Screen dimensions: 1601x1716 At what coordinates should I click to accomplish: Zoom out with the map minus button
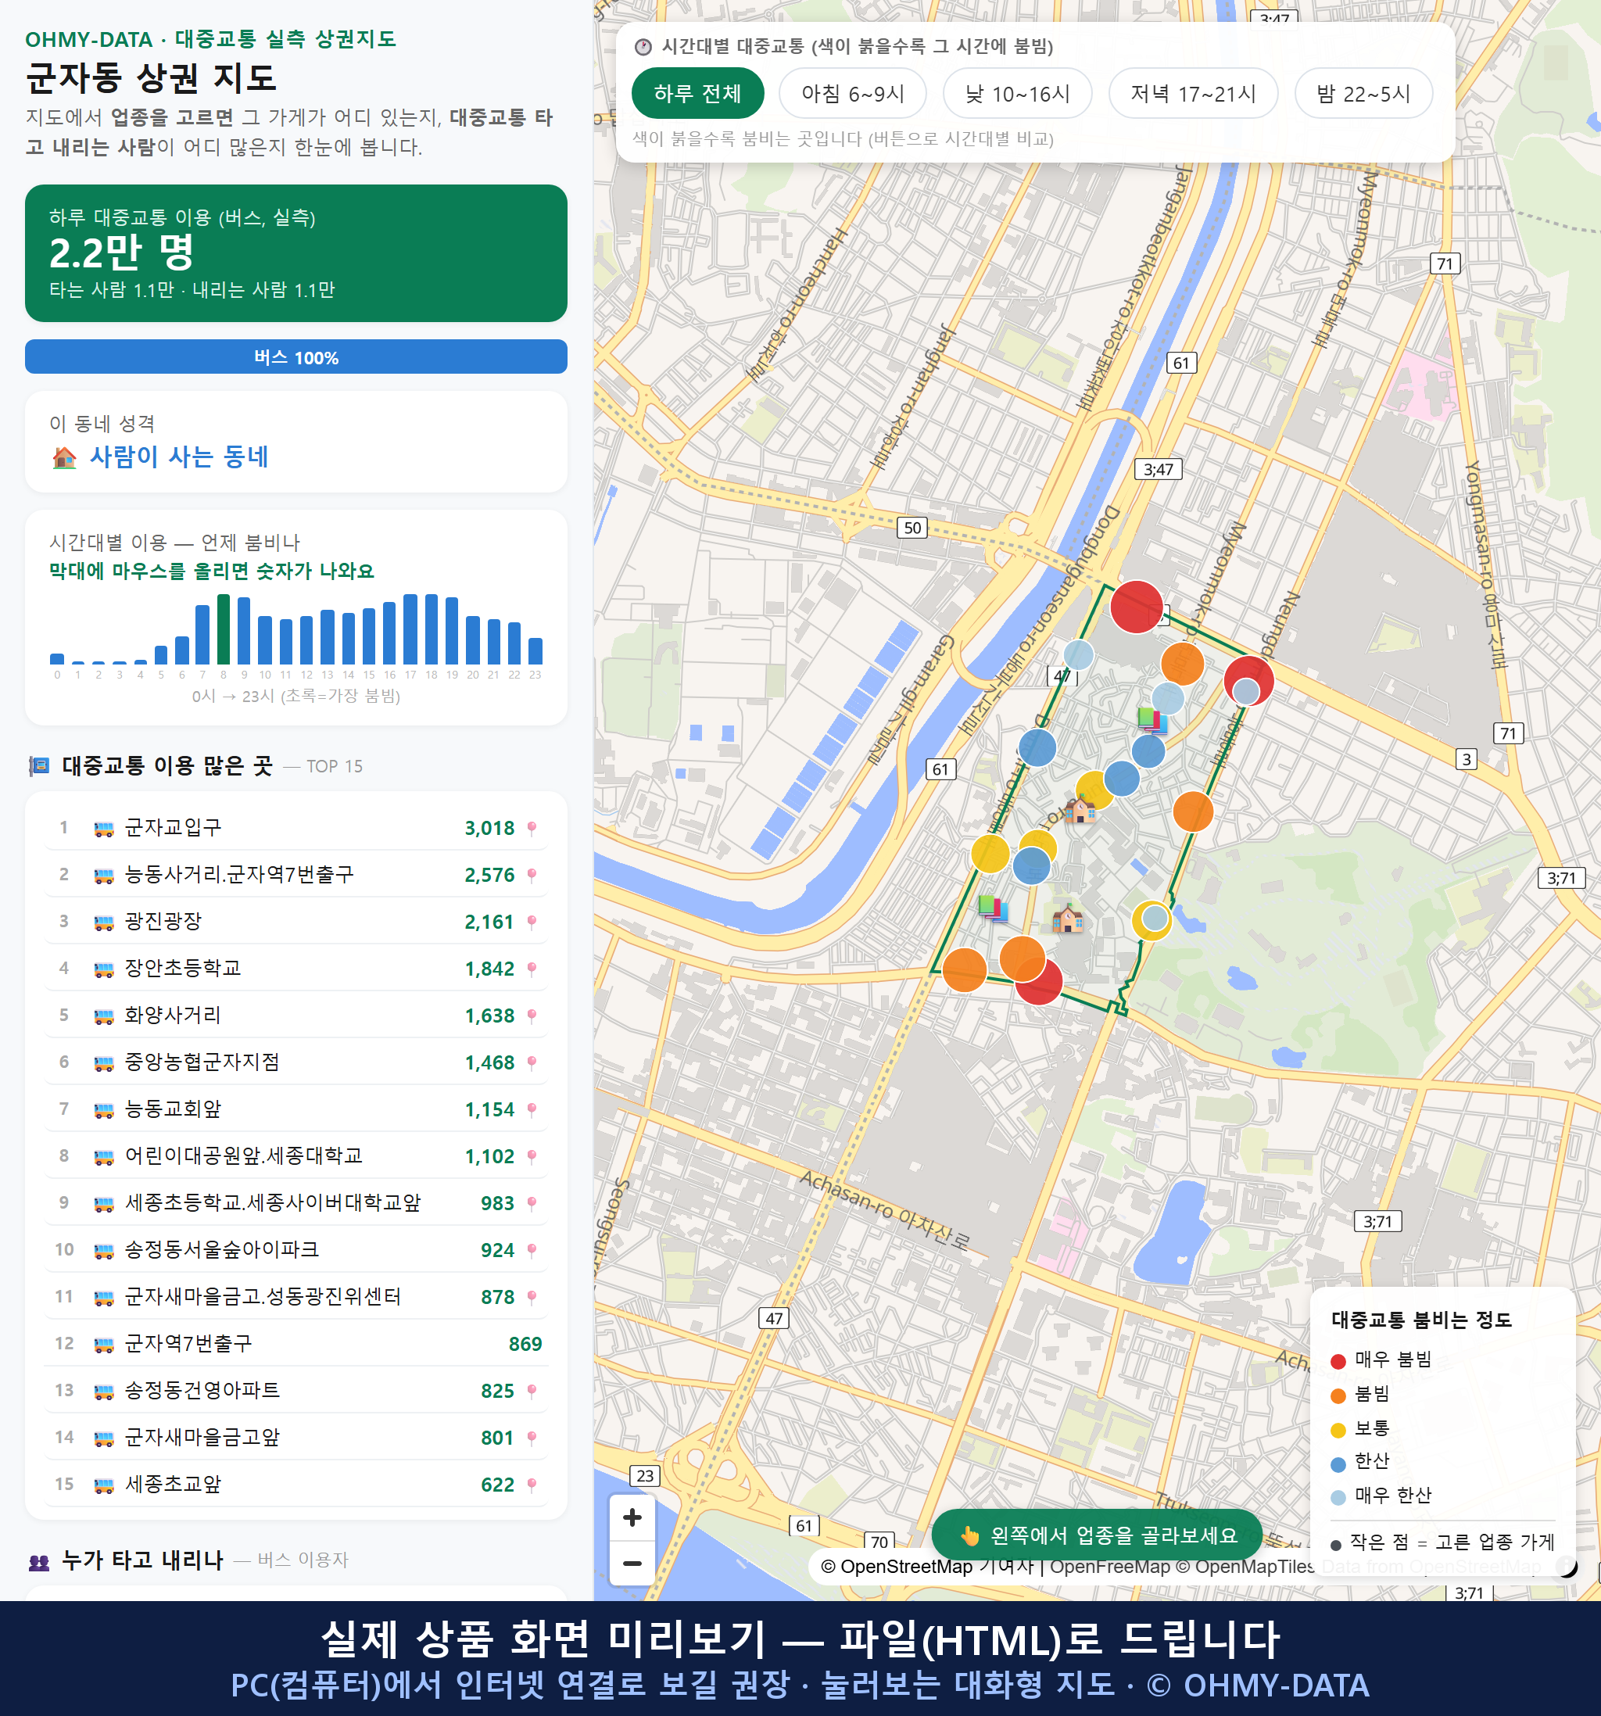coord(632,1562)
